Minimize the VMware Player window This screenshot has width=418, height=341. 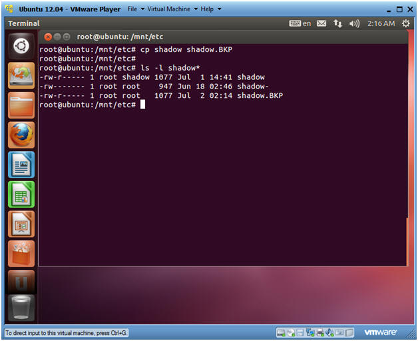(389, 10)
